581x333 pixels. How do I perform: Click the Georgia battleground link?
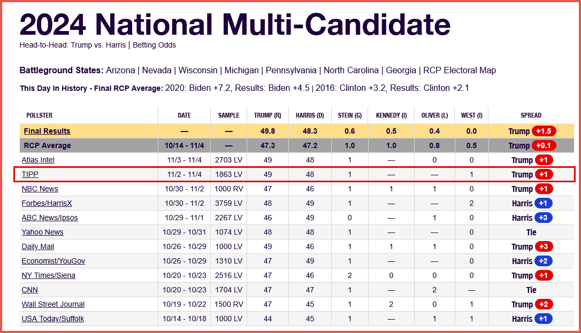coord(400,70)
